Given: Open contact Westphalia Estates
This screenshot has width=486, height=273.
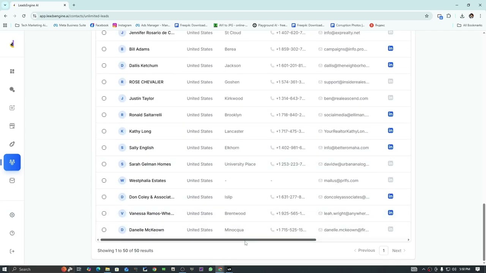Looking at the screenshot, I should 147,180.
